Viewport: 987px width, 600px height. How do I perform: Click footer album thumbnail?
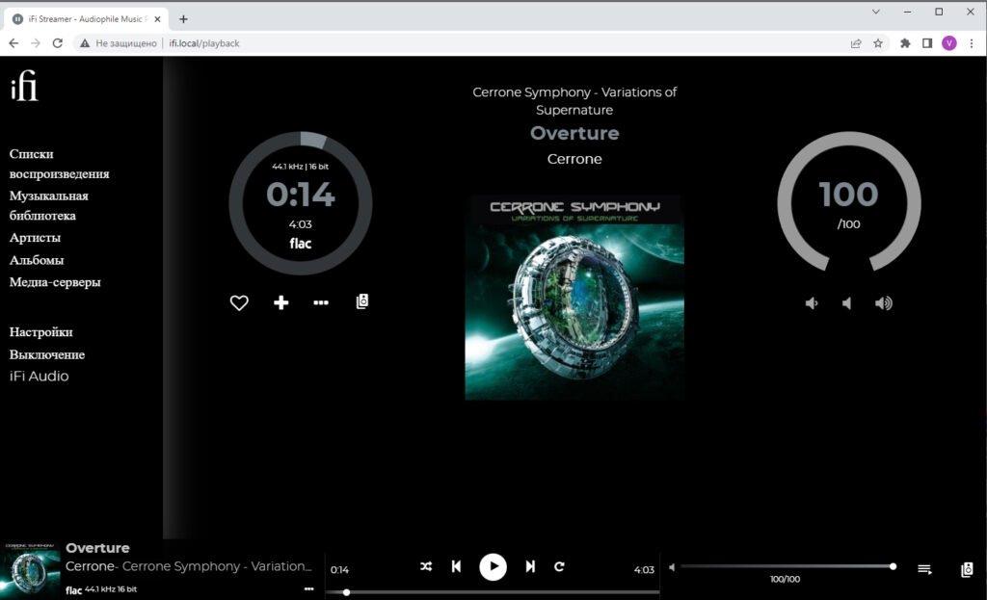click(30, 571)
